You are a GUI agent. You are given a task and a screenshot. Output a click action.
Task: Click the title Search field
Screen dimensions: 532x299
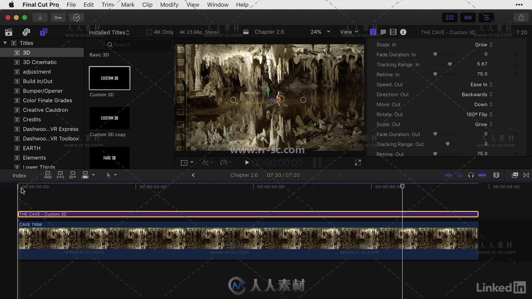tap(138, 44)
